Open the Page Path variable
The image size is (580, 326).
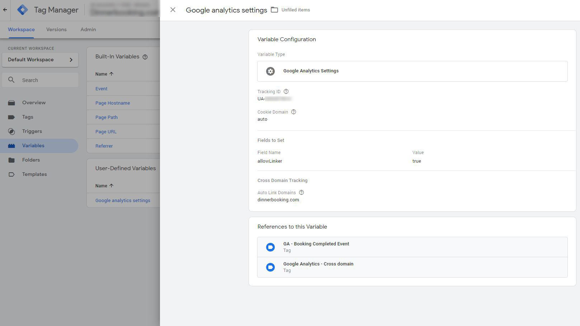point(106,117)
